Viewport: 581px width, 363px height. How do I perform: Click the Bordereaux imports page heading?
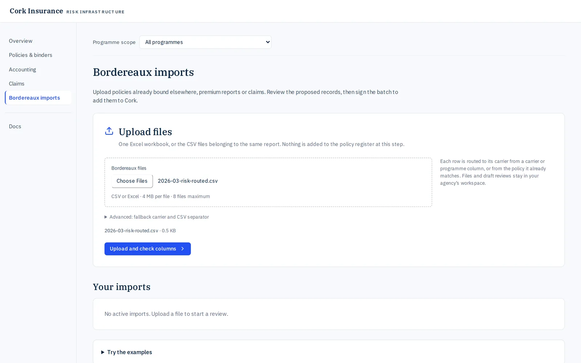(x=143, y=72)
